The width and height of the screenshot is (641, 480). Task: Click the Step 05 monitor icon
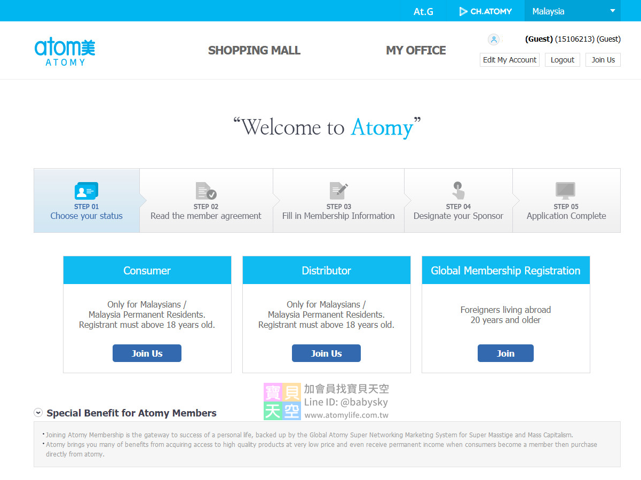(566, 191)
